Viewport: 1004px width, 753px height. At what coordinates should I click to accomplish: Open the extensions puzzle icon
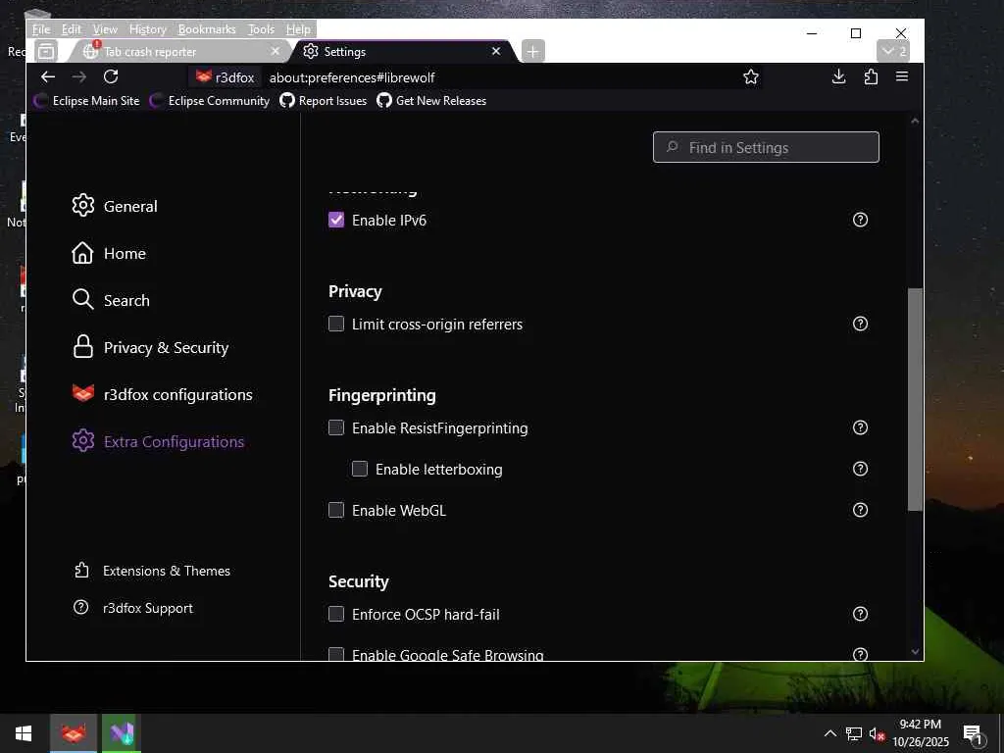[871, 76]
